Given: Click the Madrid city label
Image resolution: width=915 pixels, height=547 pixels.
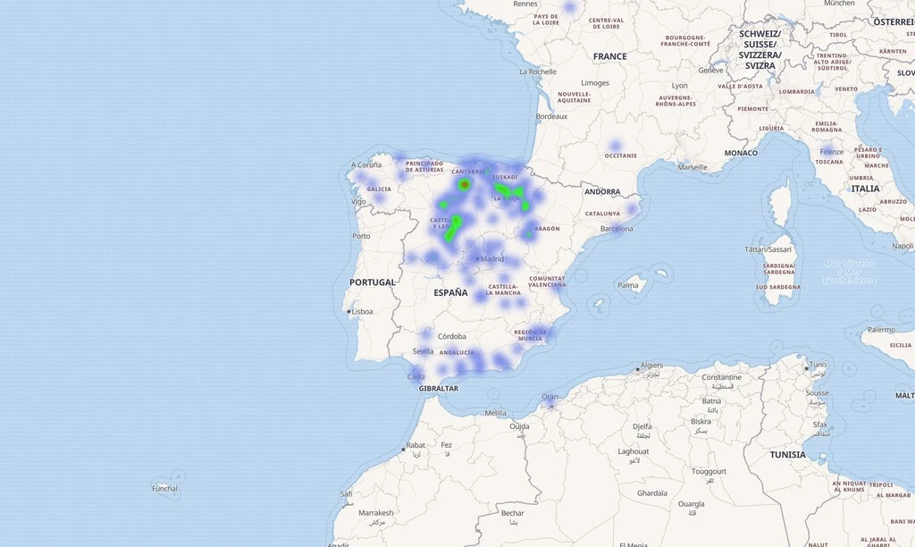Looking at the screenshot, I should click(492, 258).
